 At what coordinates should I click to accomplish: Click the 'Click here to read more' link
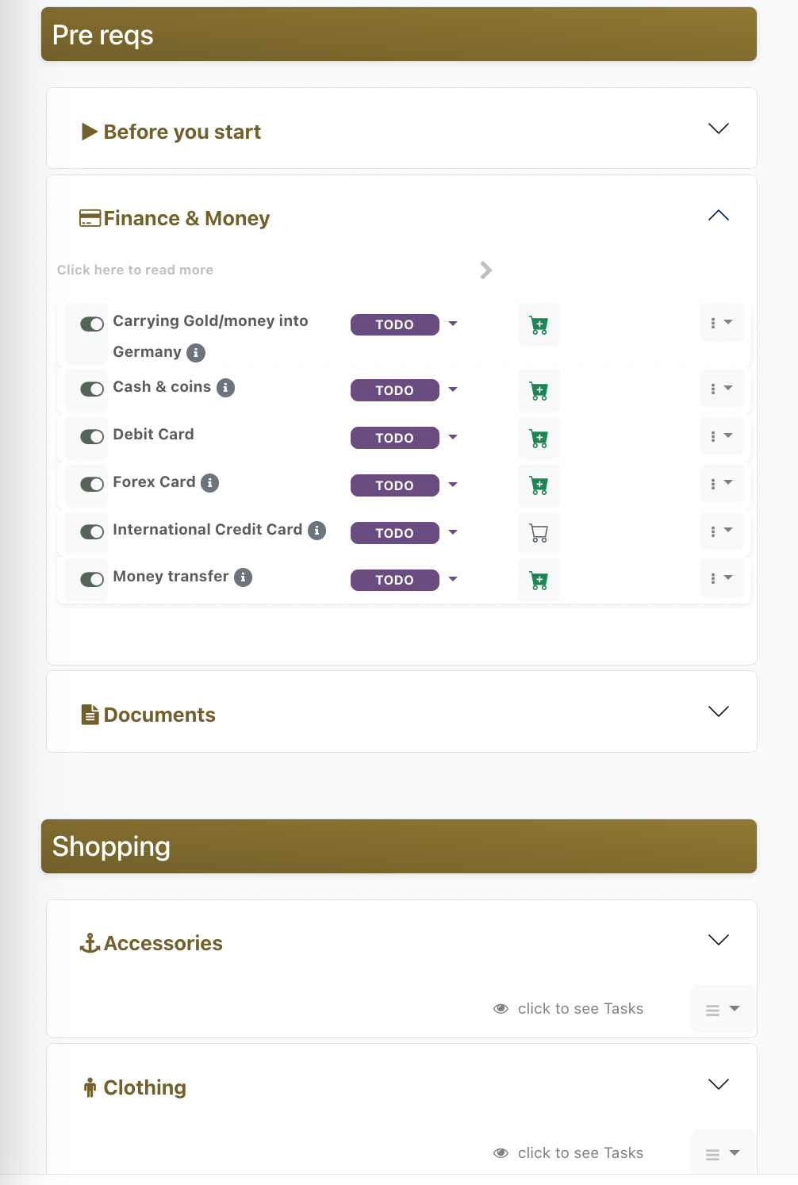(135, 270)
